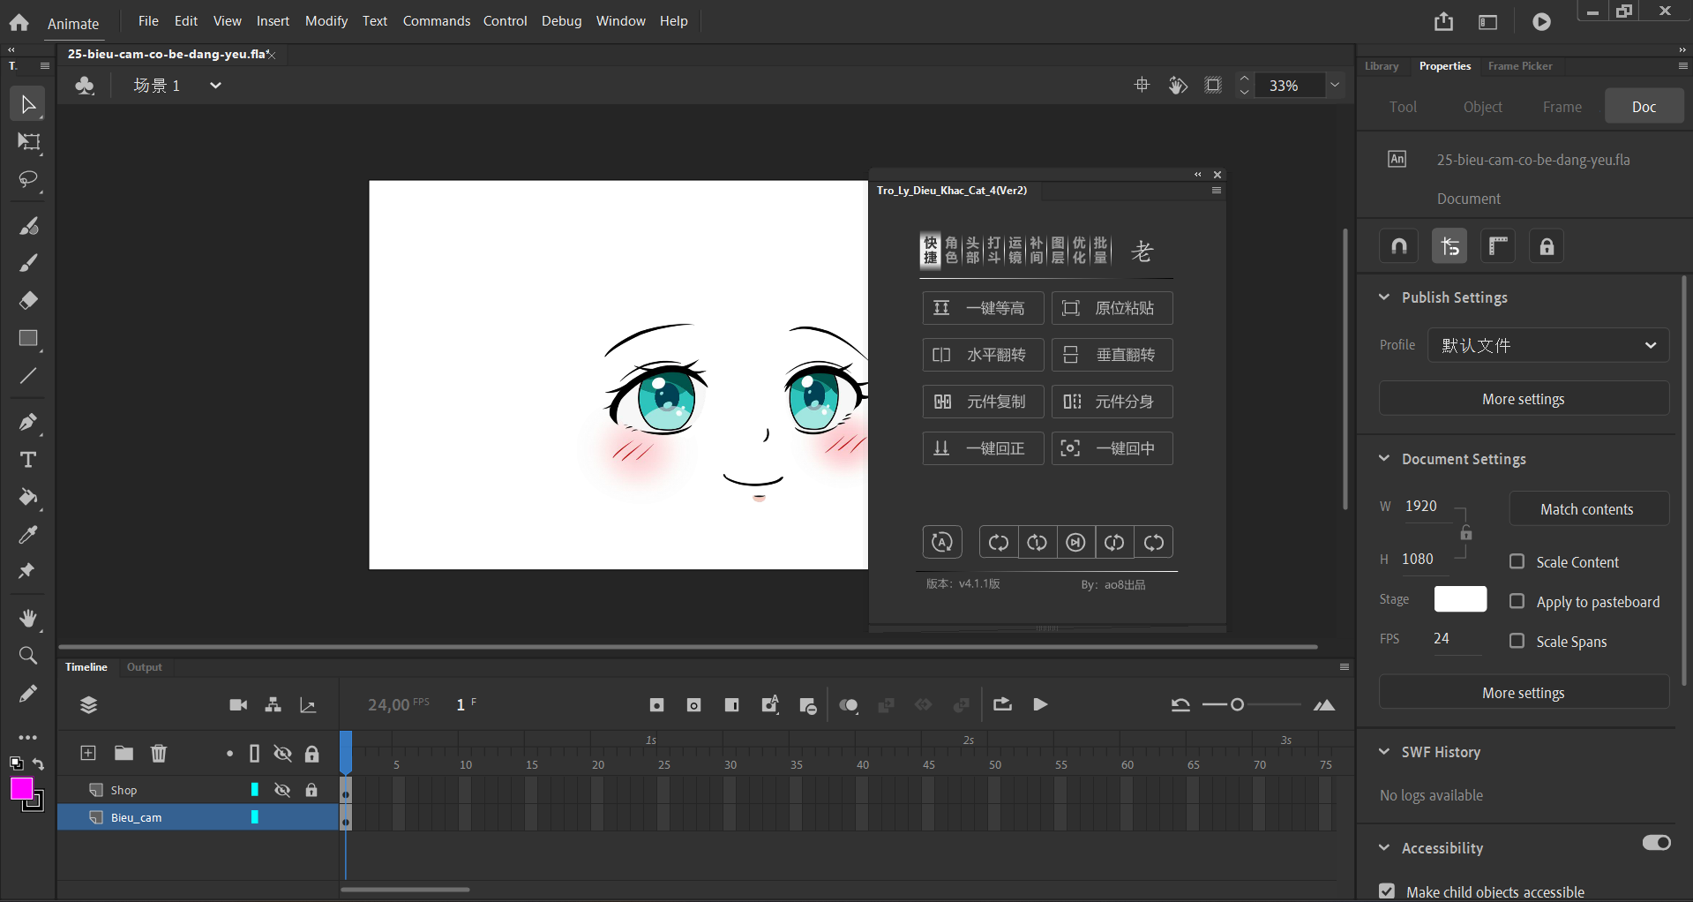Click the new layer icon in Timeline
1693x902 pixels.
point(88,753)
